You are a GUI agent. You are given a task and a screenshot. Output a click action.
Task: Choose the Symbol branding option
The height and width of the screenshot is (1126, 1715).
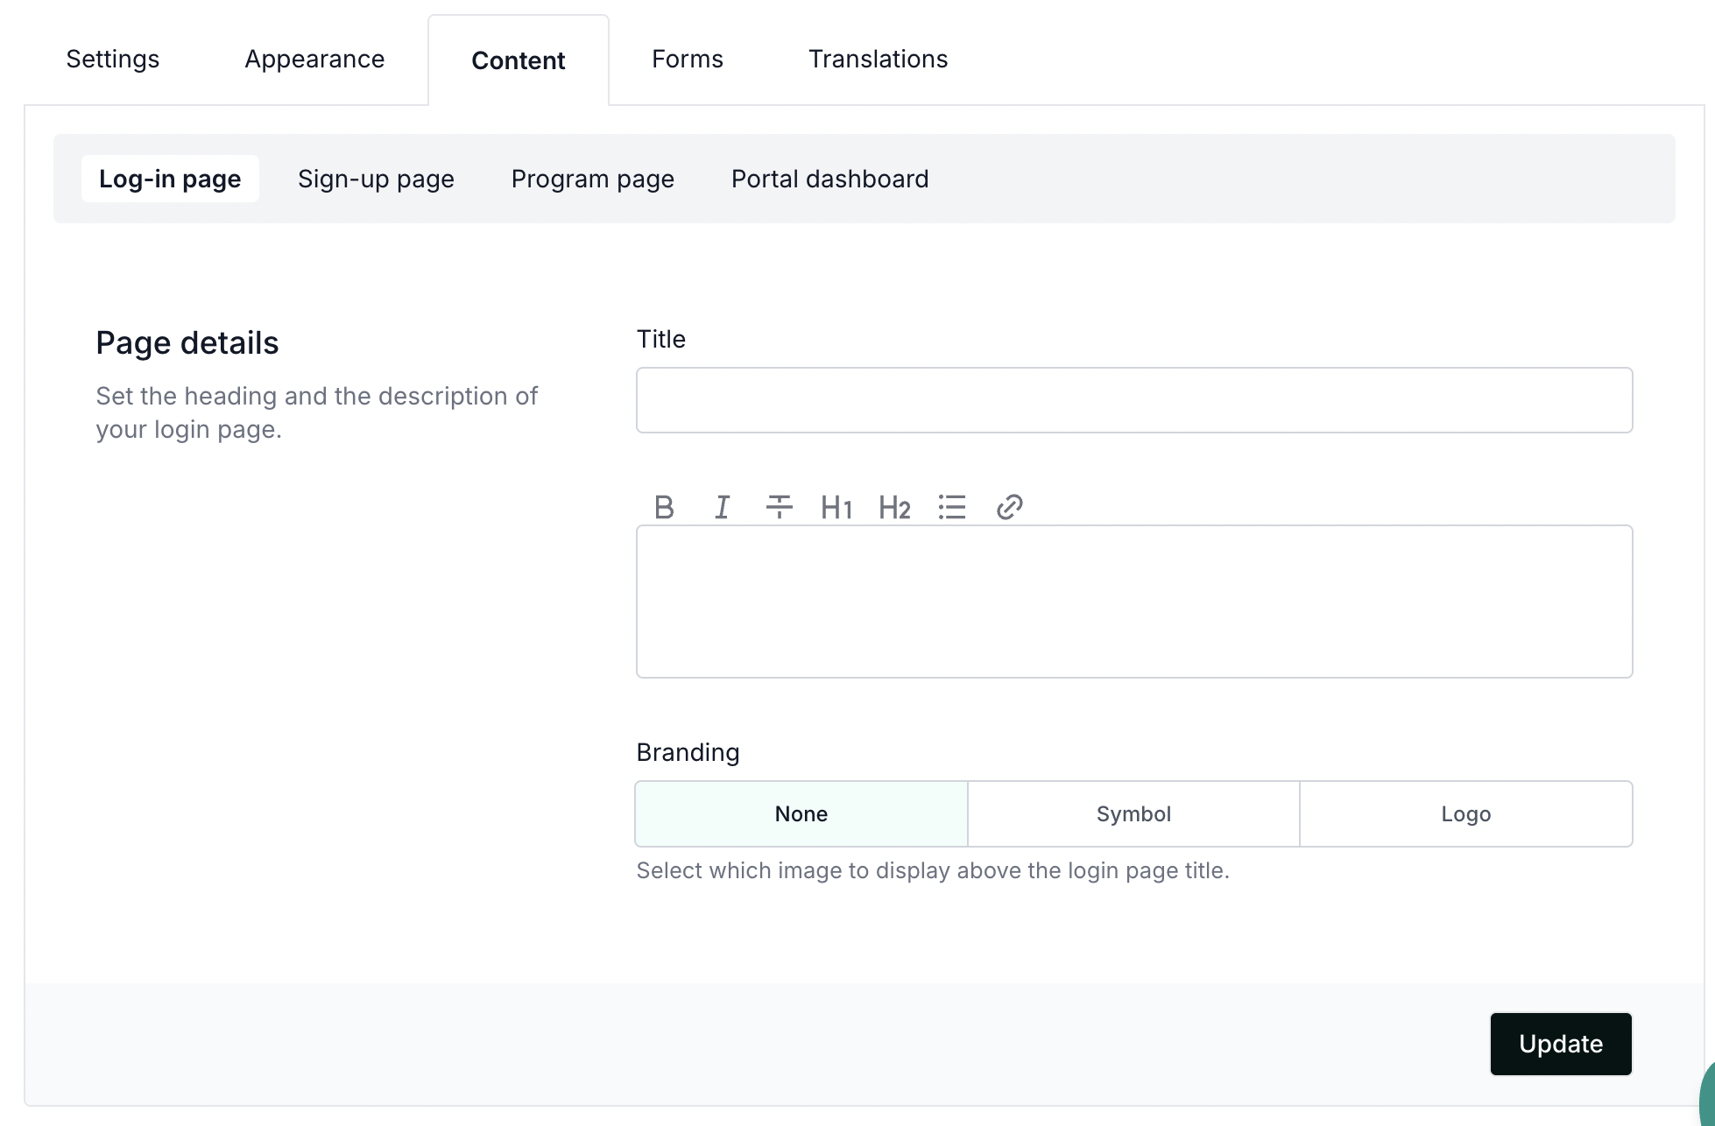[x=1133, y=813]
